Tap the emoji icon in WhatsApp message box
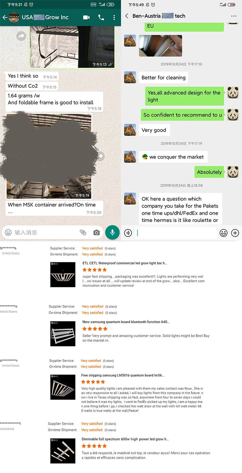242x473 pixels. (8, 232)
